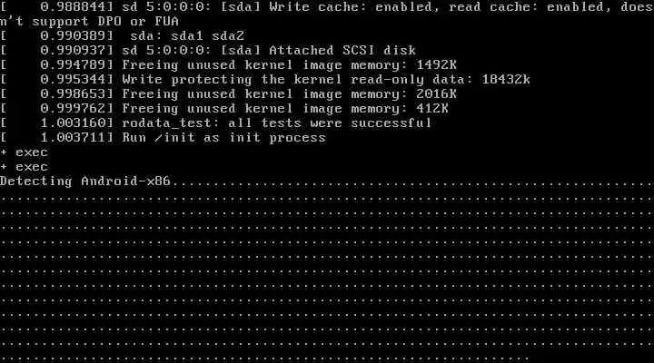The height and width of the screenshot is (363, 654).
Task: Click the 'memory: 2016K' value
Action: [x=403, y=94]
